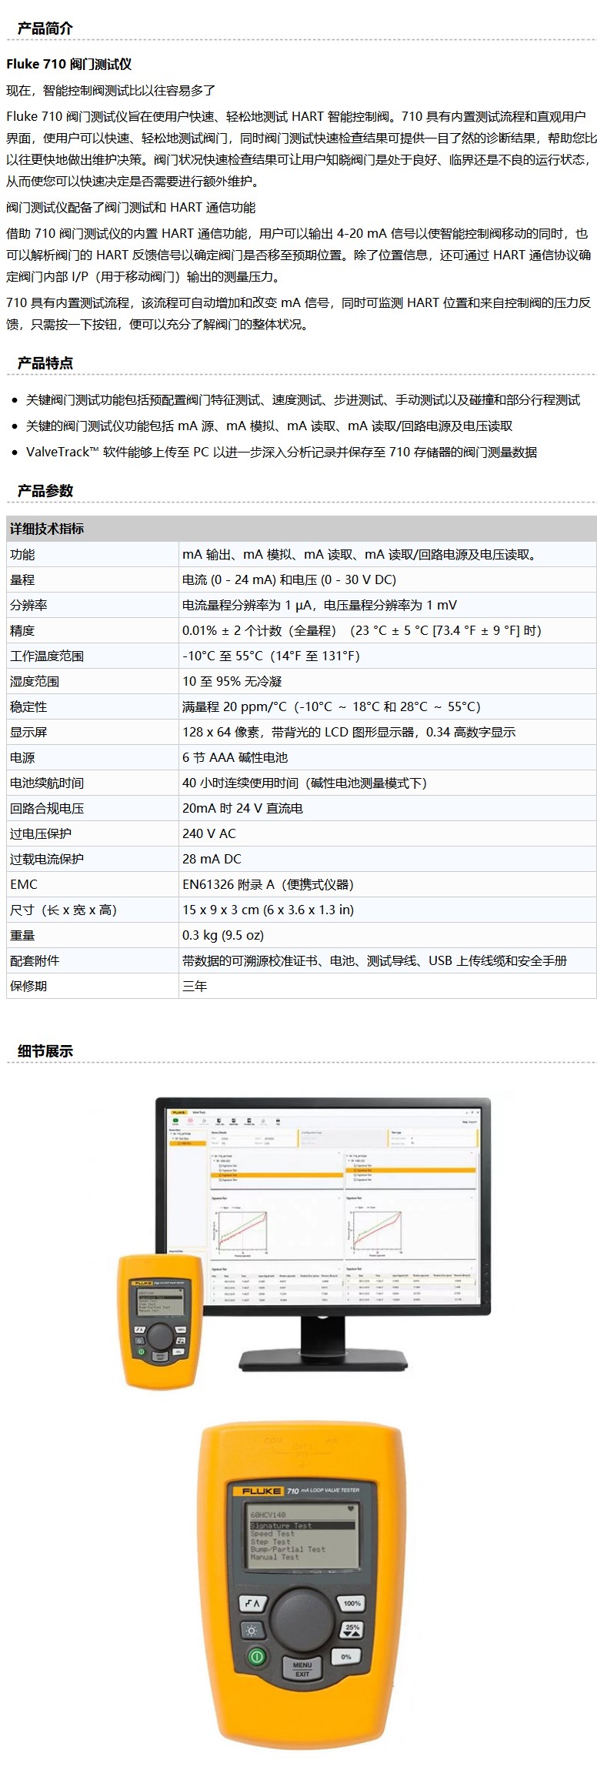Click the value 0.3 kg (9.5 oz)
The width and height of the screenshot is (597, 1780).
223,935
